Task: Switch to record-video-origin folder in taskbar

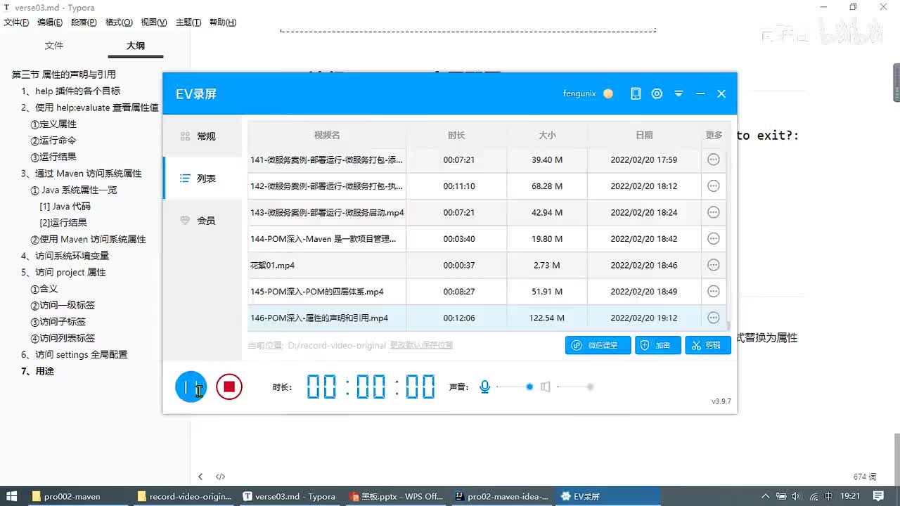Action: [185, 496]
